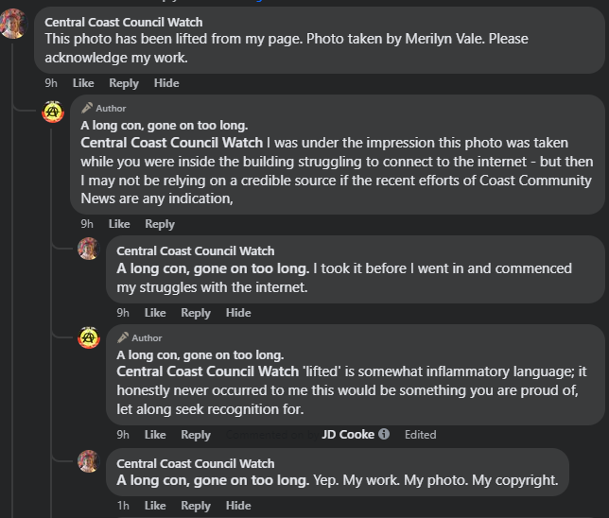Hide the 'I took it before' comment
The image size is (609, 518).
tap(238, 313)
